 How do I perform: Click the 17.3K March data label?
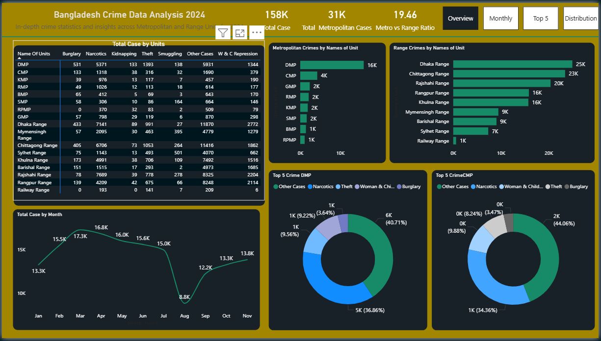[x=80, y=236]
